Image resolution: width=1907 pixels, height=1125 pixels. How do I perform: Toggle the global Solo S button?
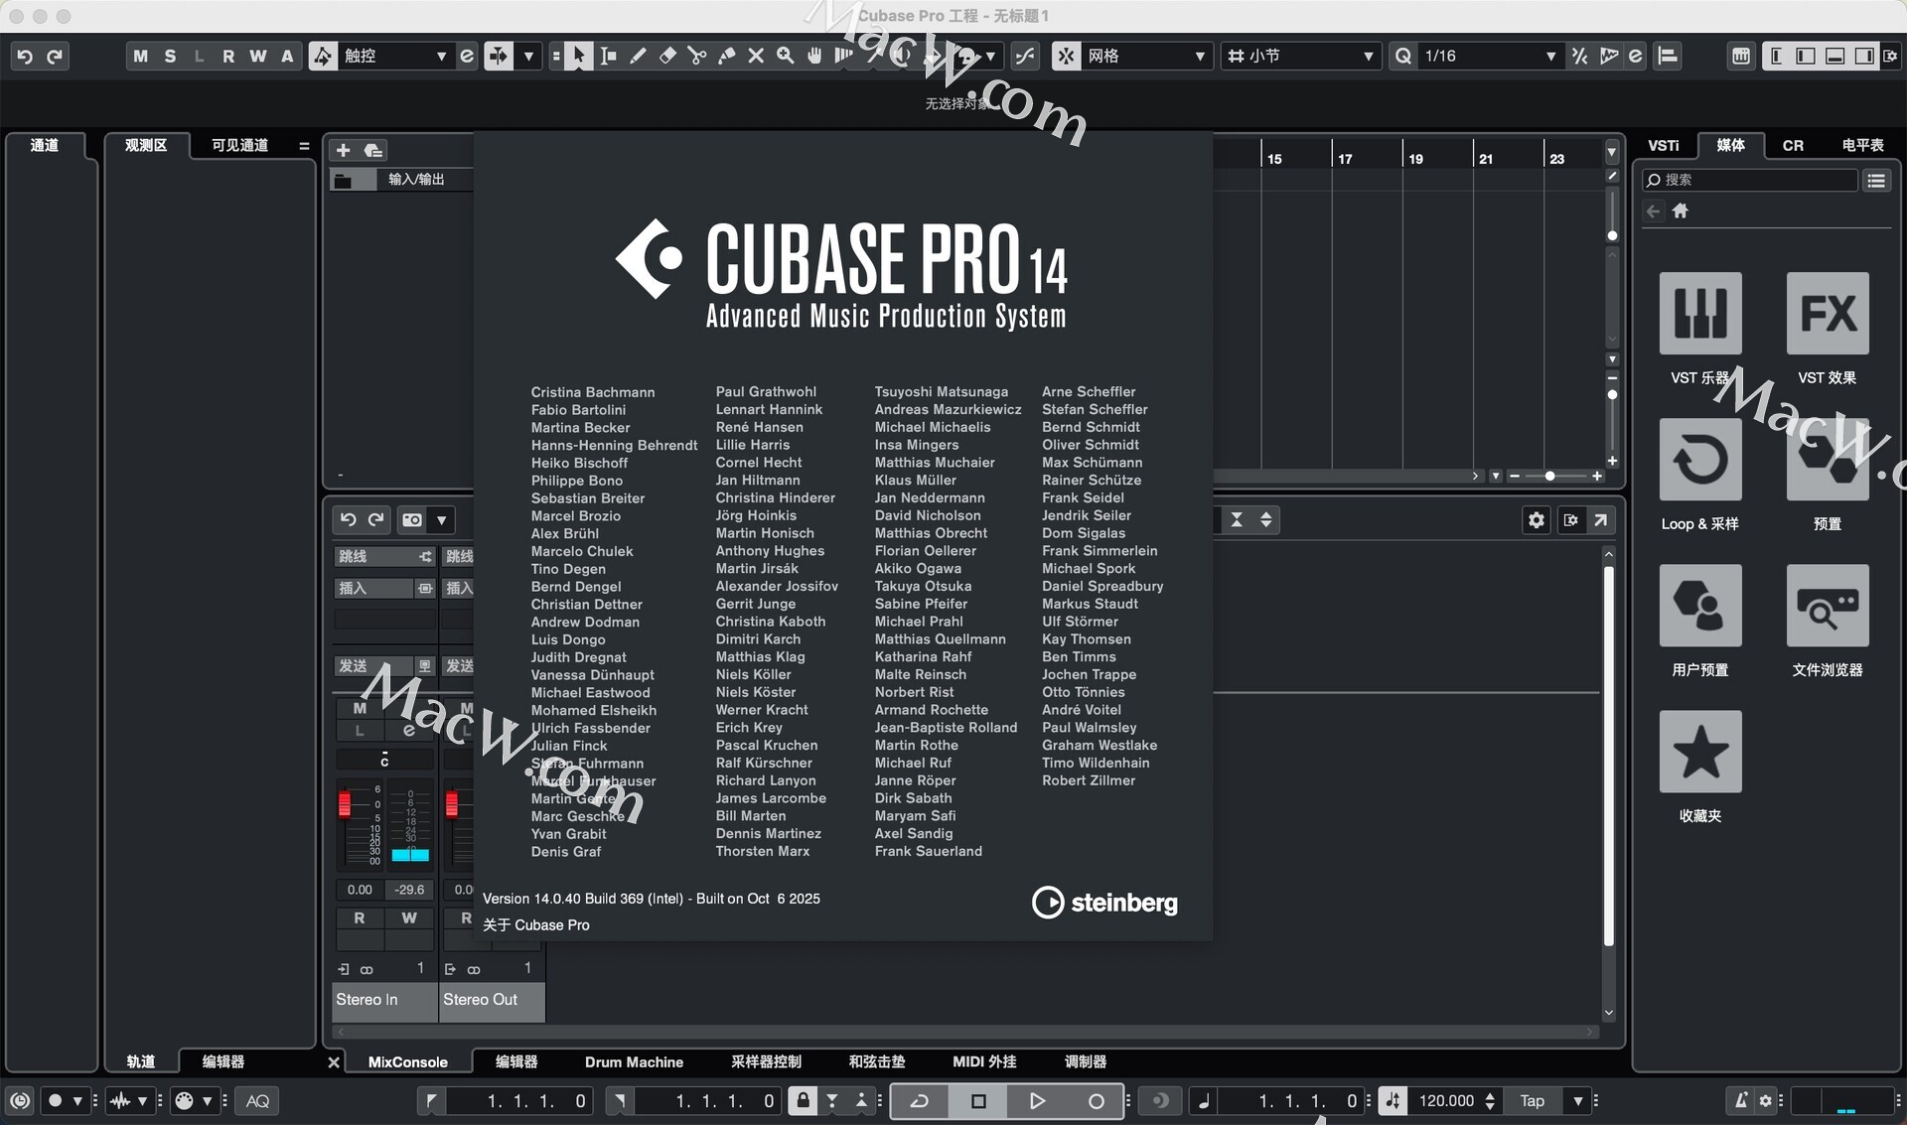click(170, 56)
